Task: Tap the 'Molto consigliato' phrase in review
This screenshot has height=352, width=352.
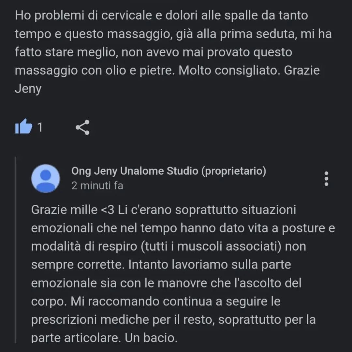Action: 229,70
